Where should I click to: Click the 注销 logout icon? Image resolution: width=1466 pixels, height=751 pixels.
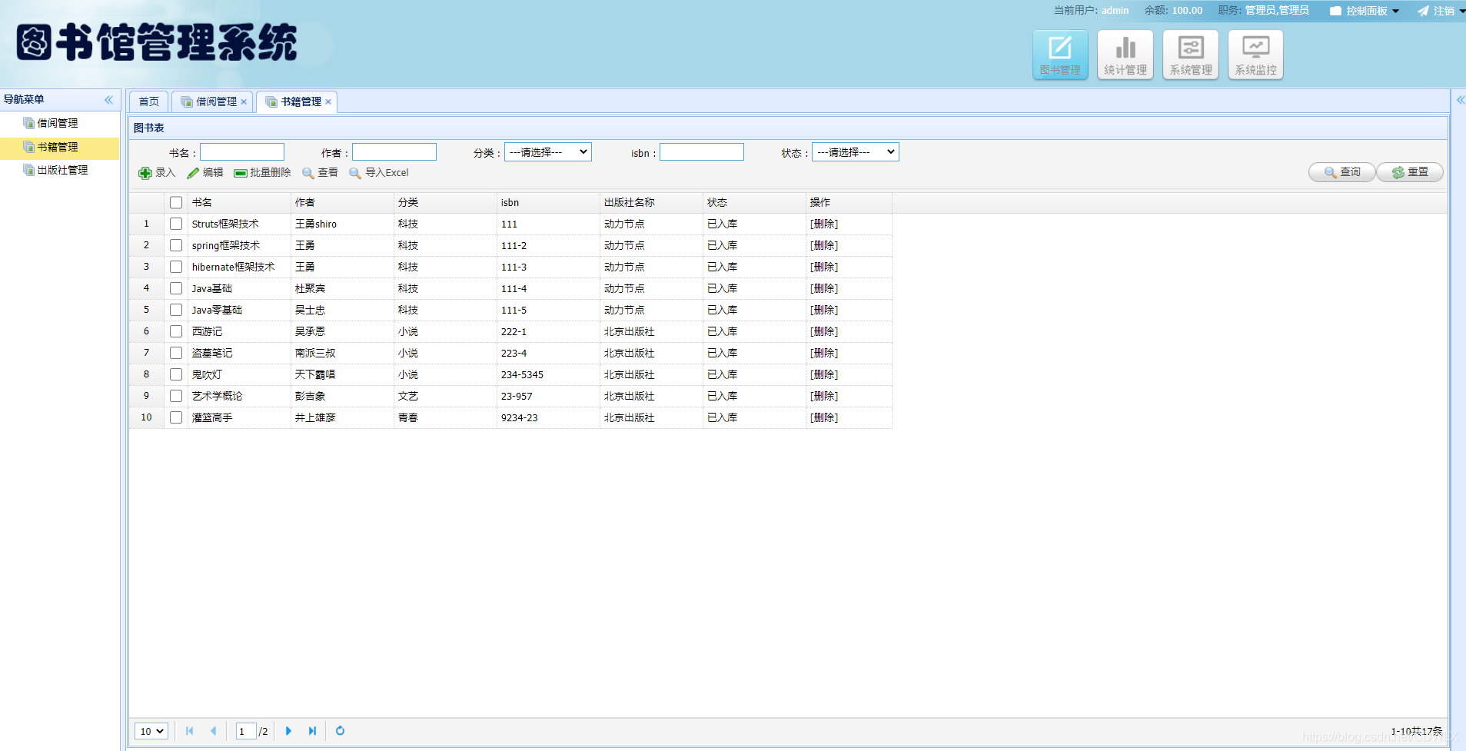tap(1423, 11)
